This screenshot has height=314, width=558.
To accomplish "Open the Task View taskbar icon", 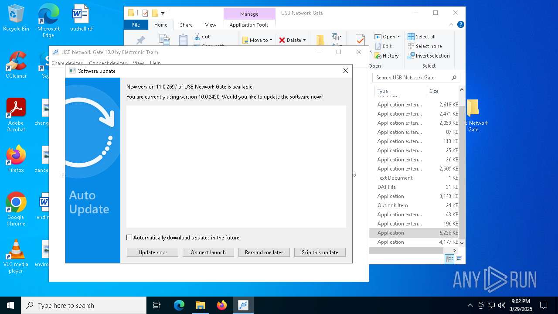I will tap(157, 305).
